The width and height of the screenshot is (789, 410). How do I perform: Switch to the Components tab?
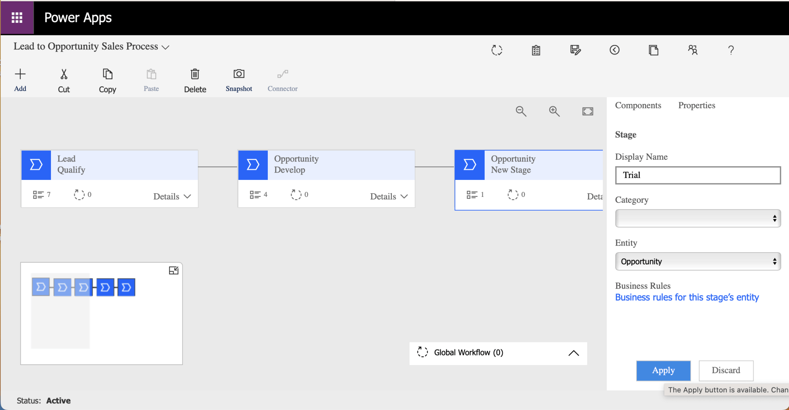click(638, 105)
